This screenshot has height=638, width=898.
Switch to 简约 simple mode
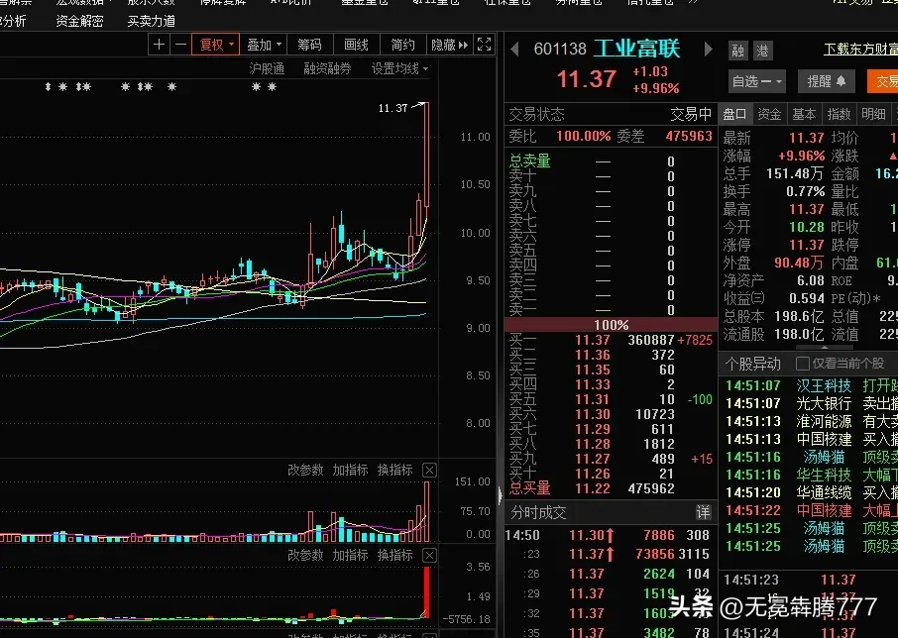click(402, 45)
